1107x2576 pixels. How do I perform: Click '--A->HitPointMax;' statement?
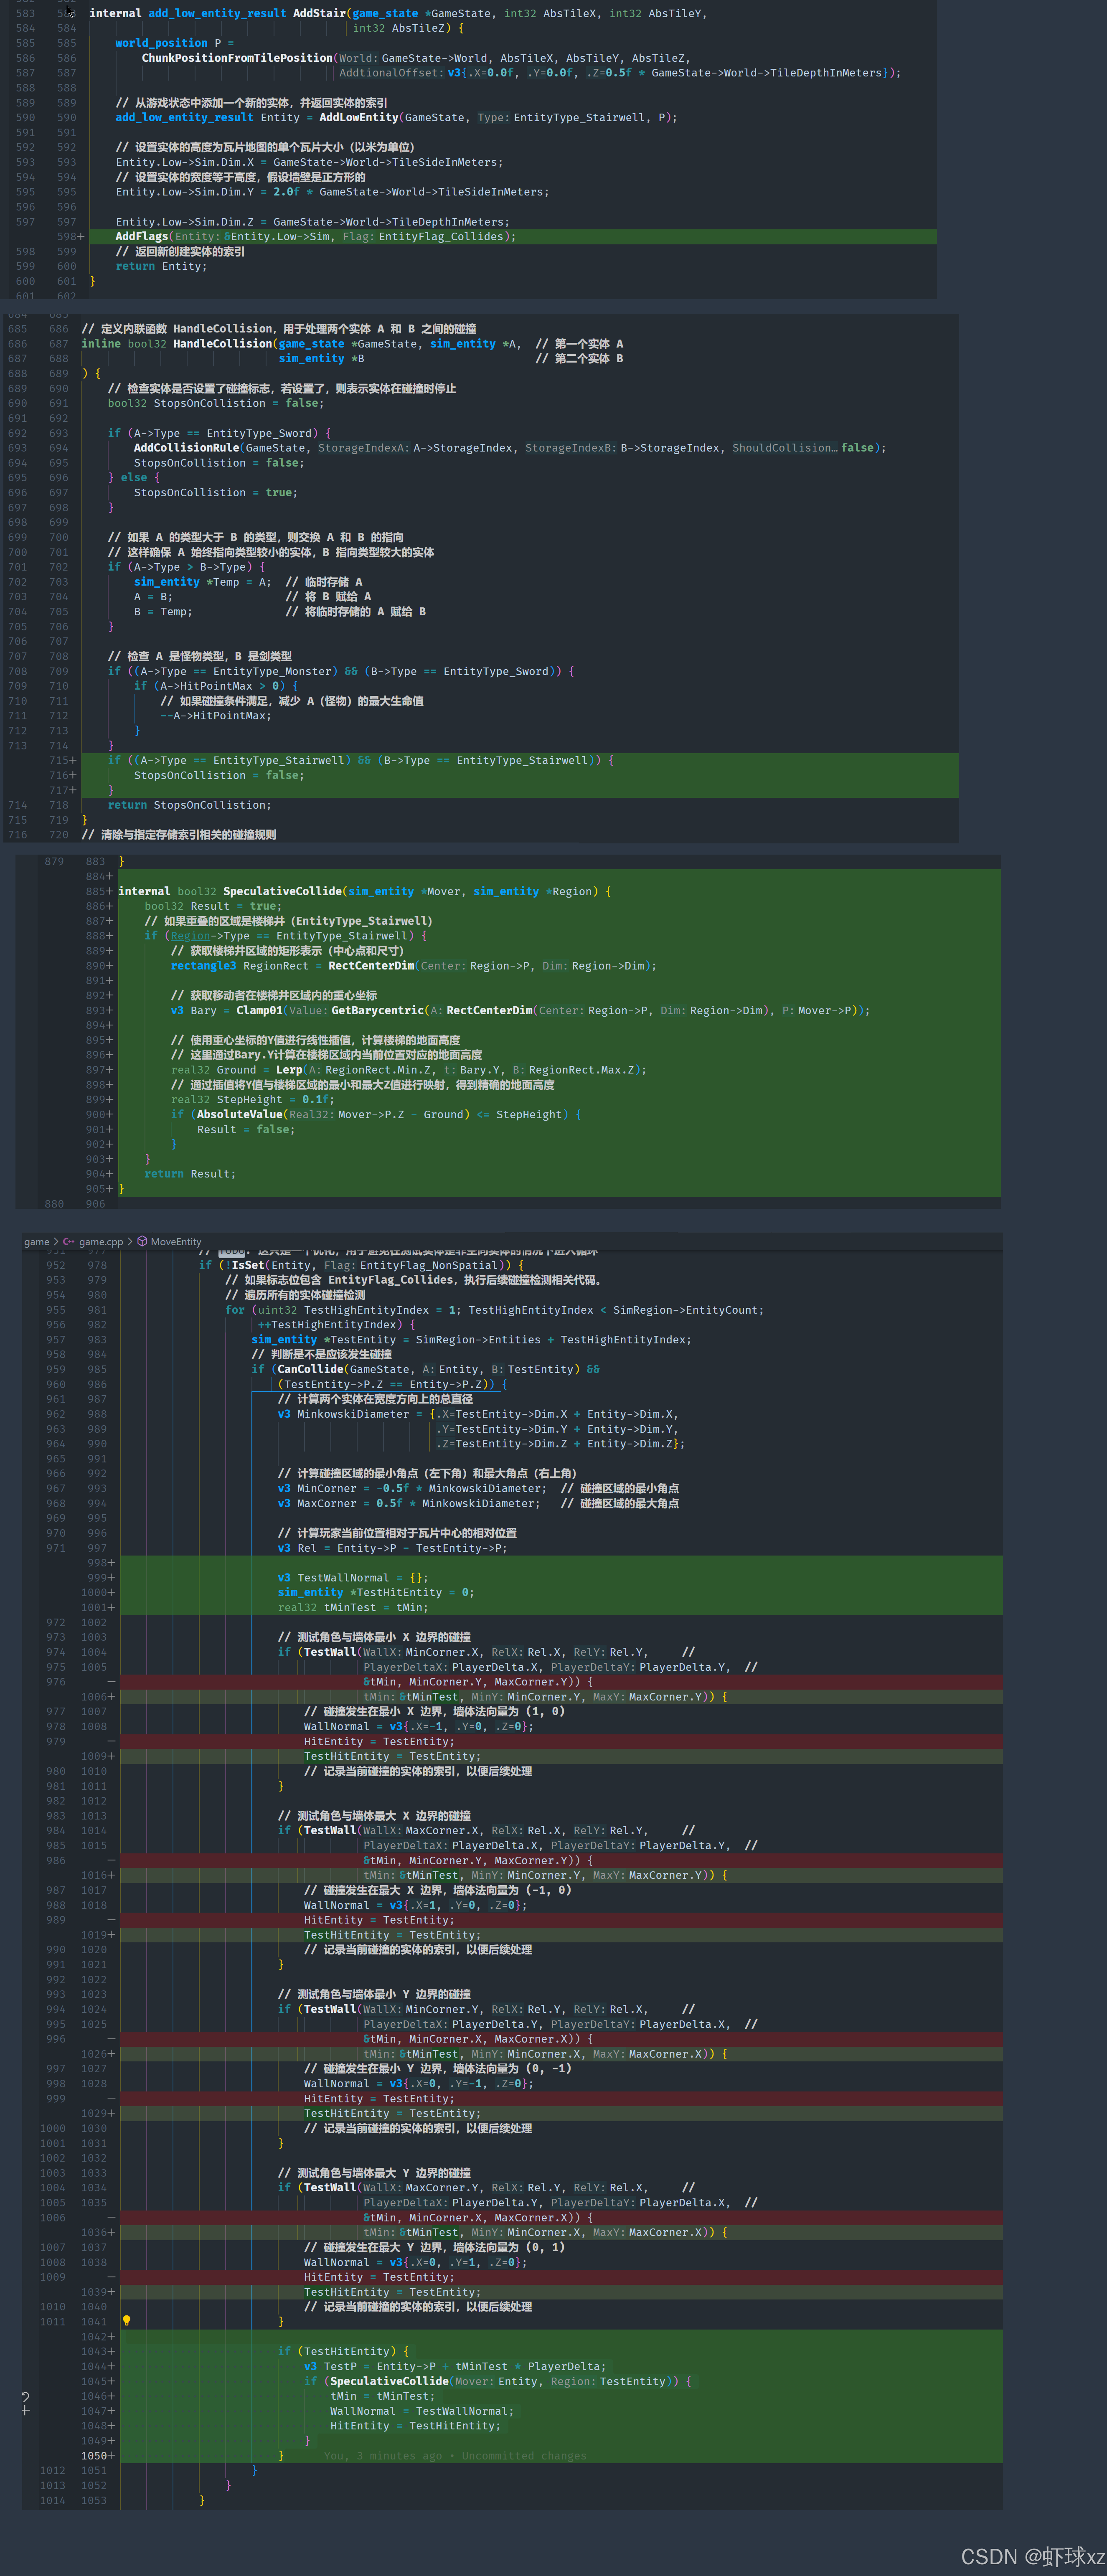pyautogui.click(x=216, y=715)
